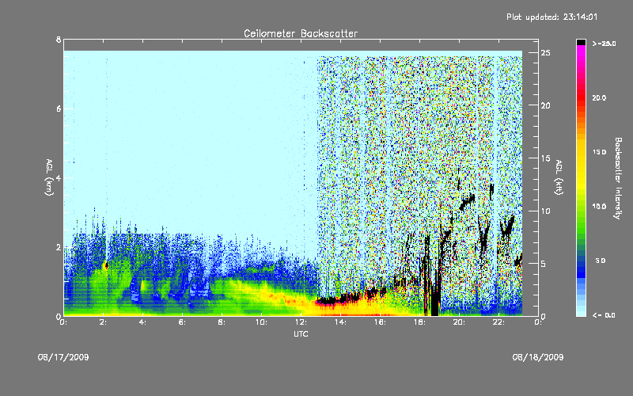Click the 20.0 colorbar tick label
Image resolution: width=633 pixels, height=396 pixels.
(599, 98)
